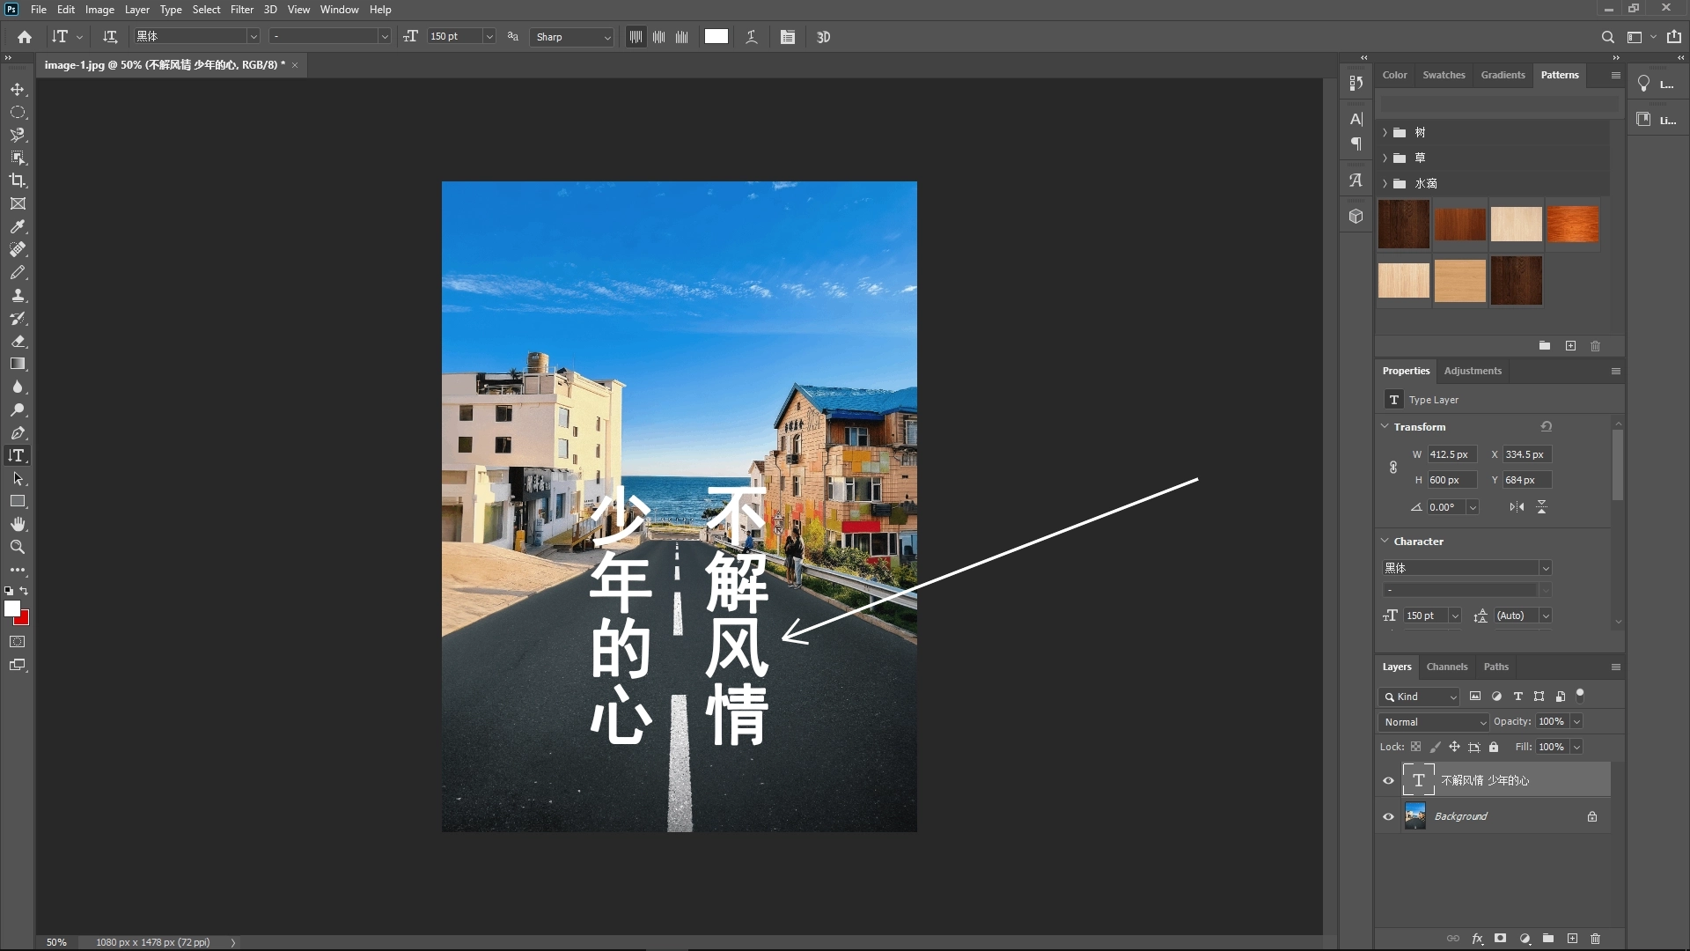Create a new layer in the Layers panel

(x=1572, y=939)
